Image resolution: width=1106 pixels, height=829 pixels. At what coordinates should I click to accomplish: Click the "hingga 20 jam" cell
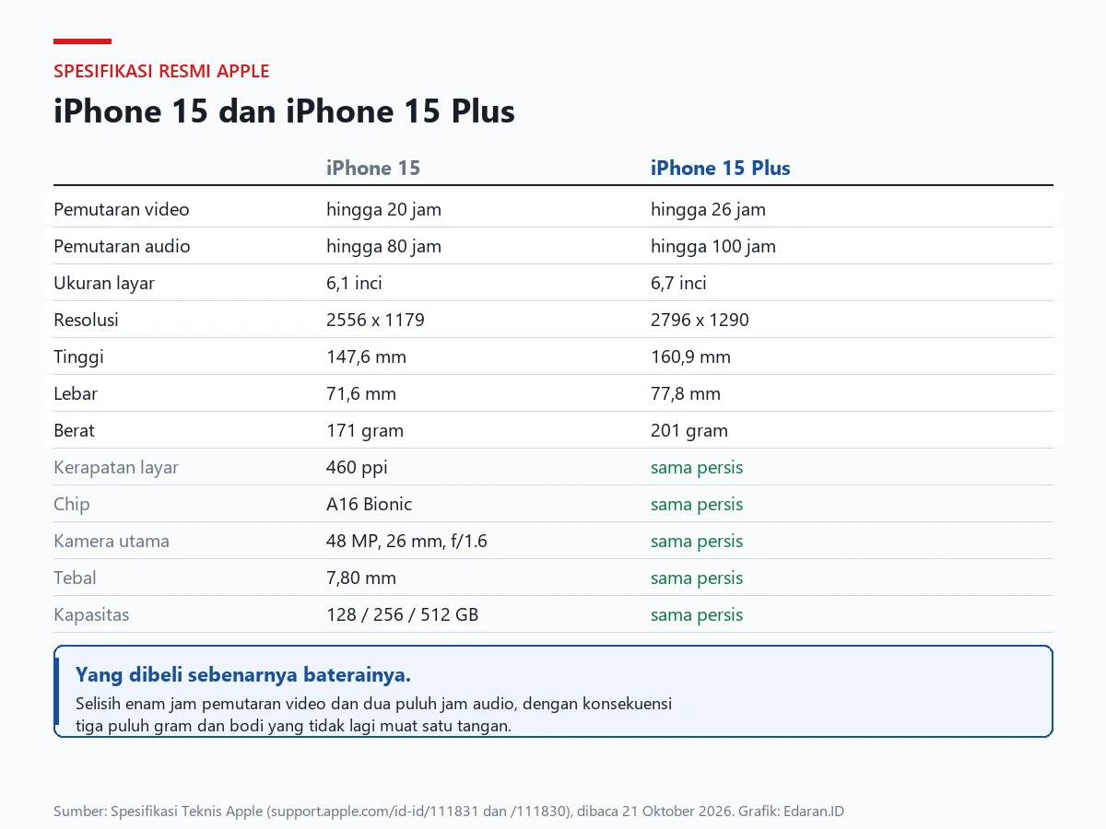tap(383, 209)
